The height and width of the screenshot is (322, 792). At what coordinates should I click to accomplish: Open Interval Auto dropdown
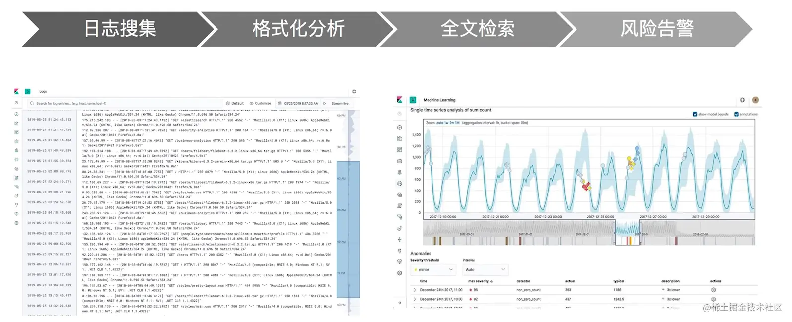pos(485,270)
